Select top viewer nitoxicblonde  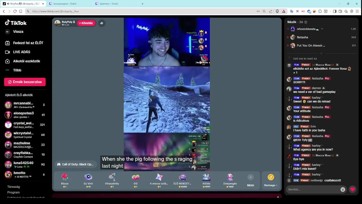tap(321, 29)
